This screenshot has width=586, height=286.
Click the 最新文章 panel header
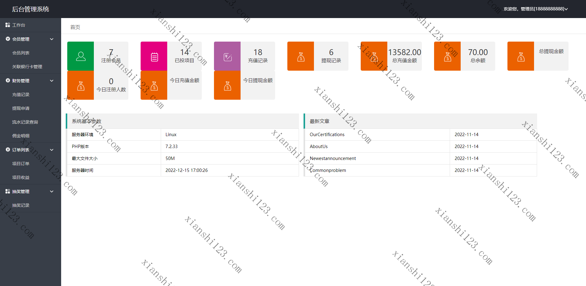421,121
